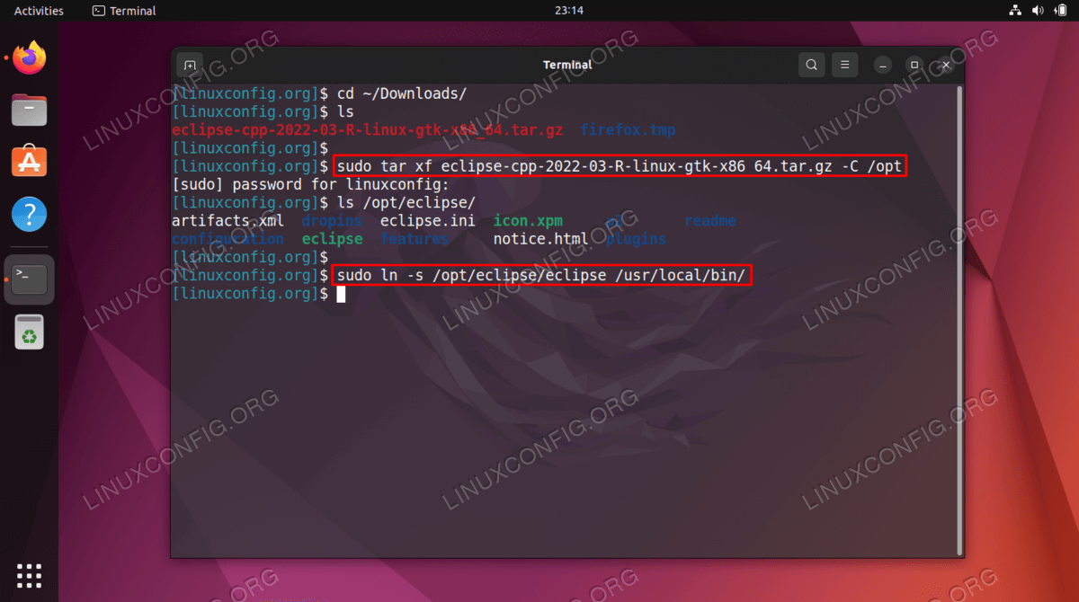1079x602 pixels.
Task: Open Ubuntu Software from the dock
Action: (x=30, y=163)
